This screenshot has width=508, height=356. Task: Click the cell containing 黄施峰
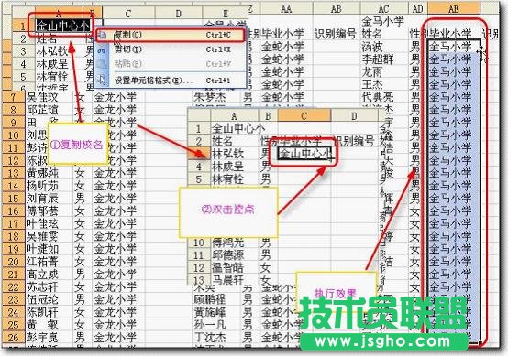coord(217,312)
